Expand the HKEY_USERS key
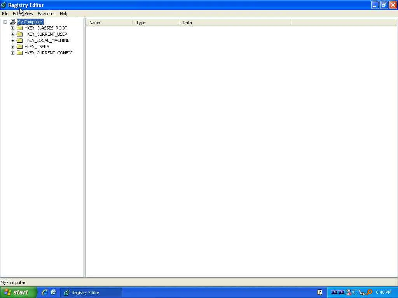The height and width of the screenshot is (298, 398). point(12,47)
